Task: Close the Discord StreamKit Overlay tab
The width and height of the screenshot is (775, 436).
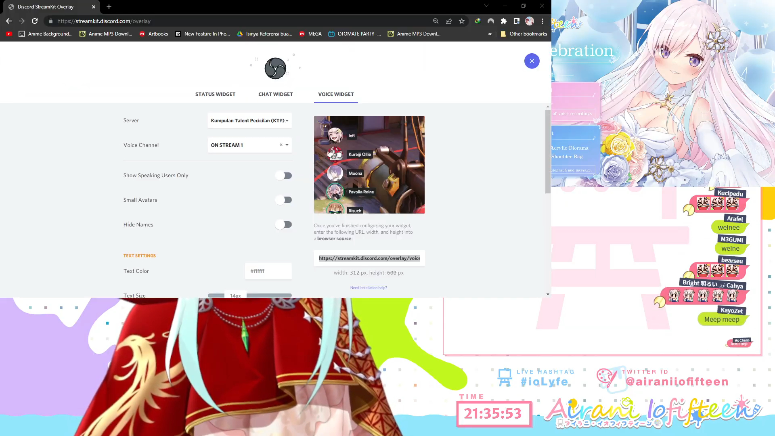Action: (x=94, y=7)
